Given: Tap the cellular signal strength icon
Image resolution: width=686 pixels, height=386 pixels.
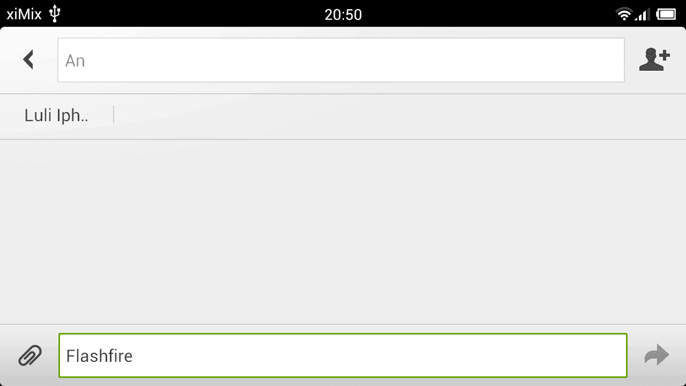Looking at the screenshot, I should pos(643,14).
